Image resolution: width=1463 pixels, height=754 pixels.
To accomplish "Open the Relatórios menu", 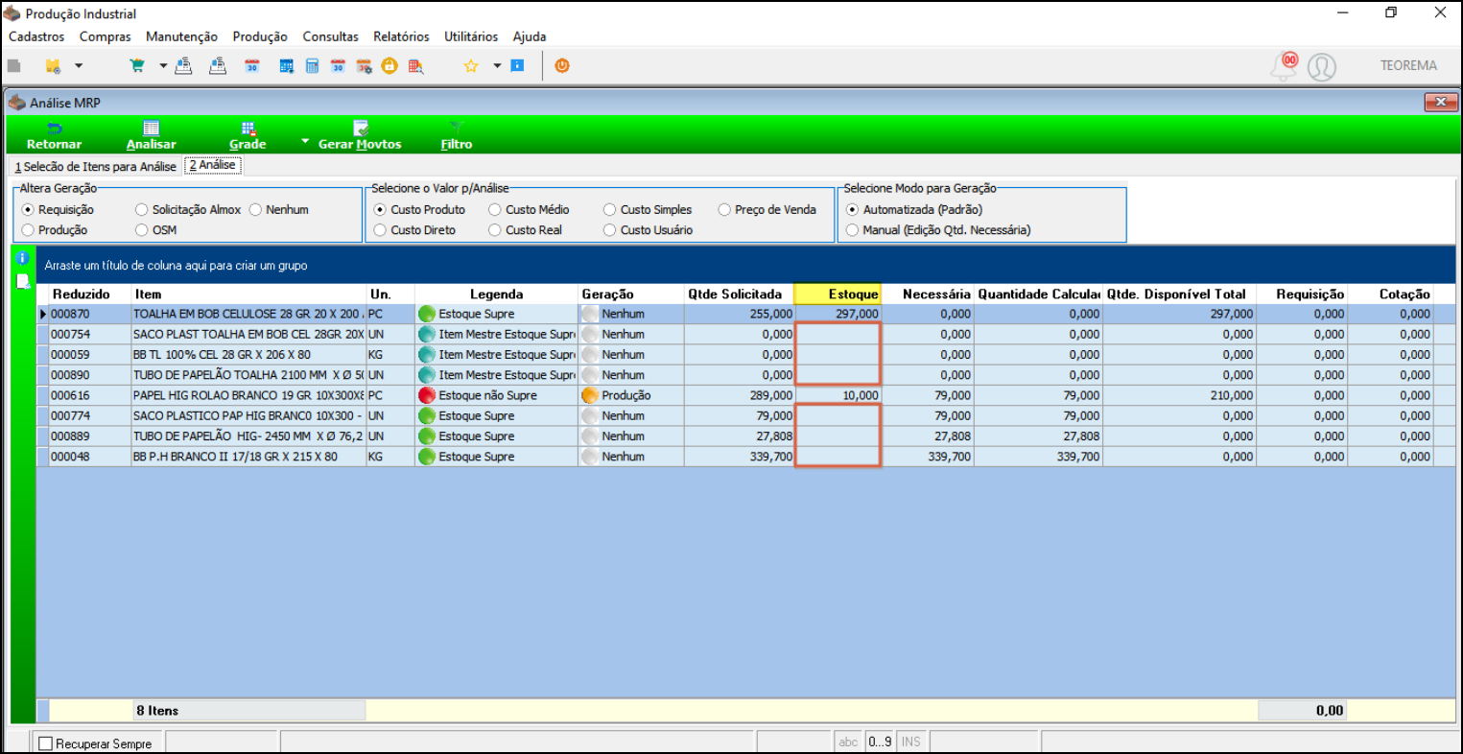I will pos(401,36).
